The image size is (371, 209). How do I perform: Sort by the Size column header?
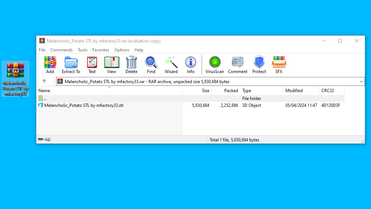coord(197,91)
